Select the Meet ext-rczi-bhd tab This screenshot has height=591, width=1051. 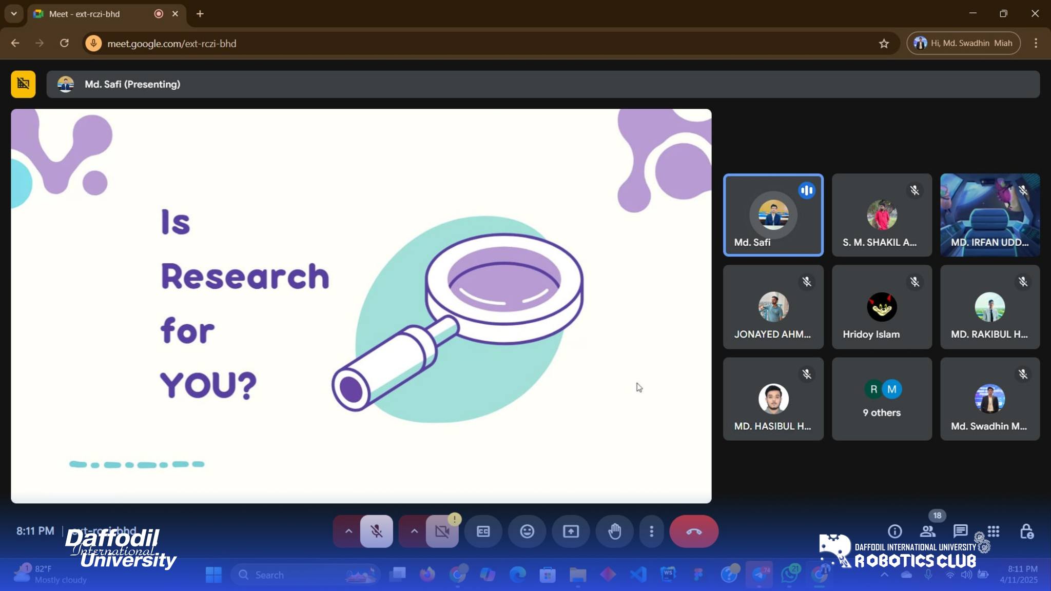click(x=85, y=14)
